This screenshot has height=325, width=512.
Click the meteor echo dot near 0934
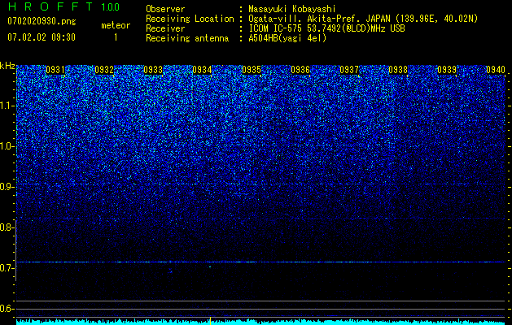tap(210, 267)
